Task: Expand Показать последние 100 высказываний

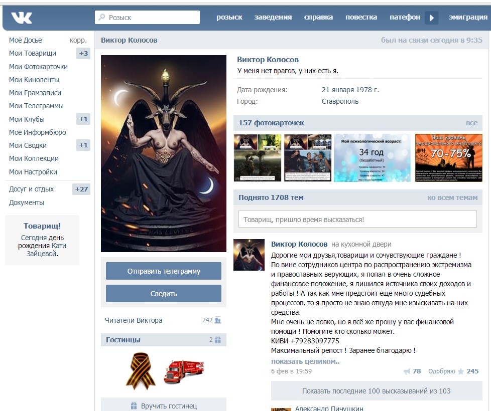Action: coord(377,391)
